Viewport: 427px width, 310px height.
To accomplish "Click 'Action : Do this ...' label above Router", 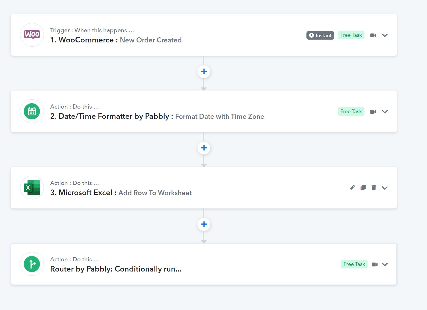I will click(x=74, y=259).
